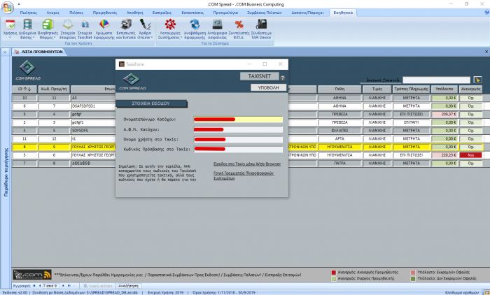
Task: Click the Τιμές column header
Action: coord(377,89)
